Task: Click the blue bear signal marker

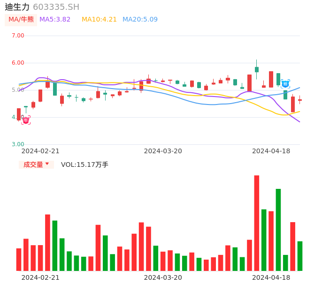Action: [285, 84]
